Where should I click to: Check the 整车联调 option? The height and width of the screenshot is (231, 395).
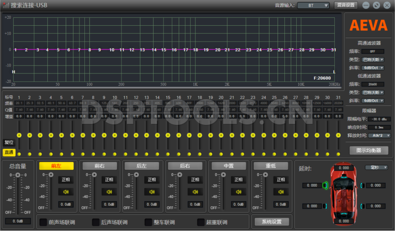pos(148,222)
